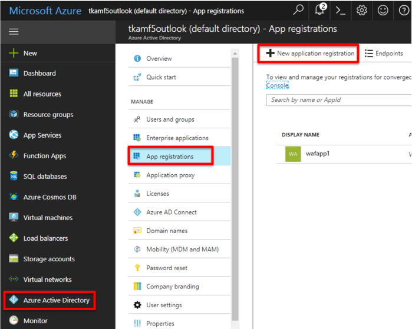
Task: Open the Overview blade item
Action: point(179,58)
